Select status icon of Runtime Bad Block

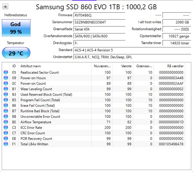click(6, 111)
